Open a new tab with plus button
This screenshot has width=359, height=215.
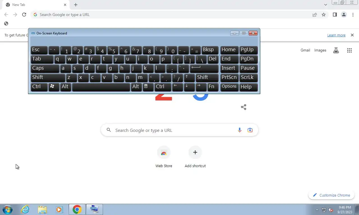[x=76, y=5]
